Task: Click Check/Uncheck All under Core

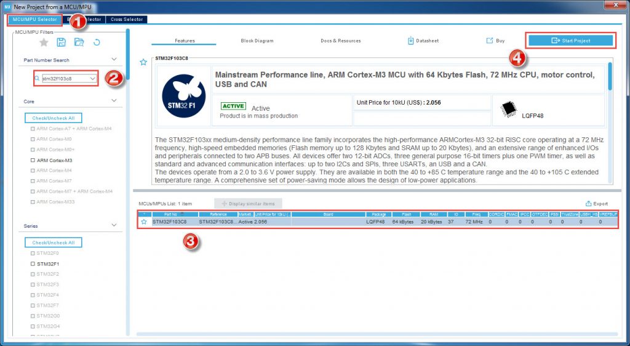Action: (53, 118)
